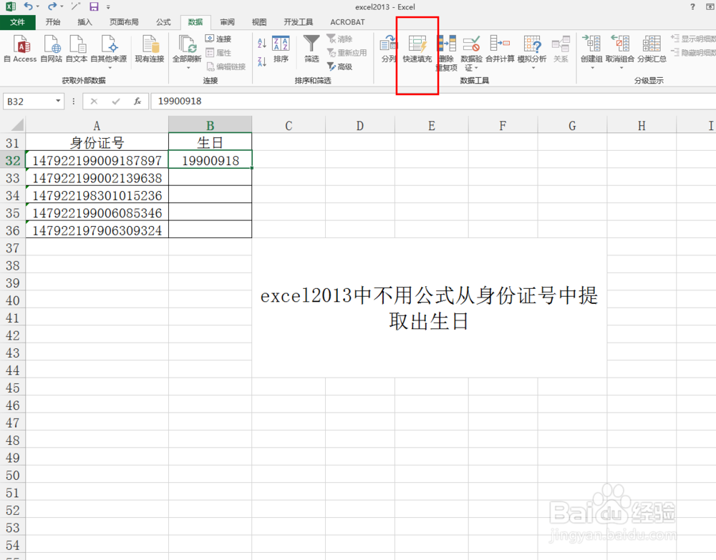Expand the 模拟分析 (What-If Analysis) dropdown

tap(533, 68)
